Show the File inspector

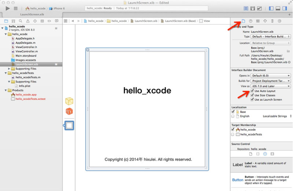pos(243,21)
